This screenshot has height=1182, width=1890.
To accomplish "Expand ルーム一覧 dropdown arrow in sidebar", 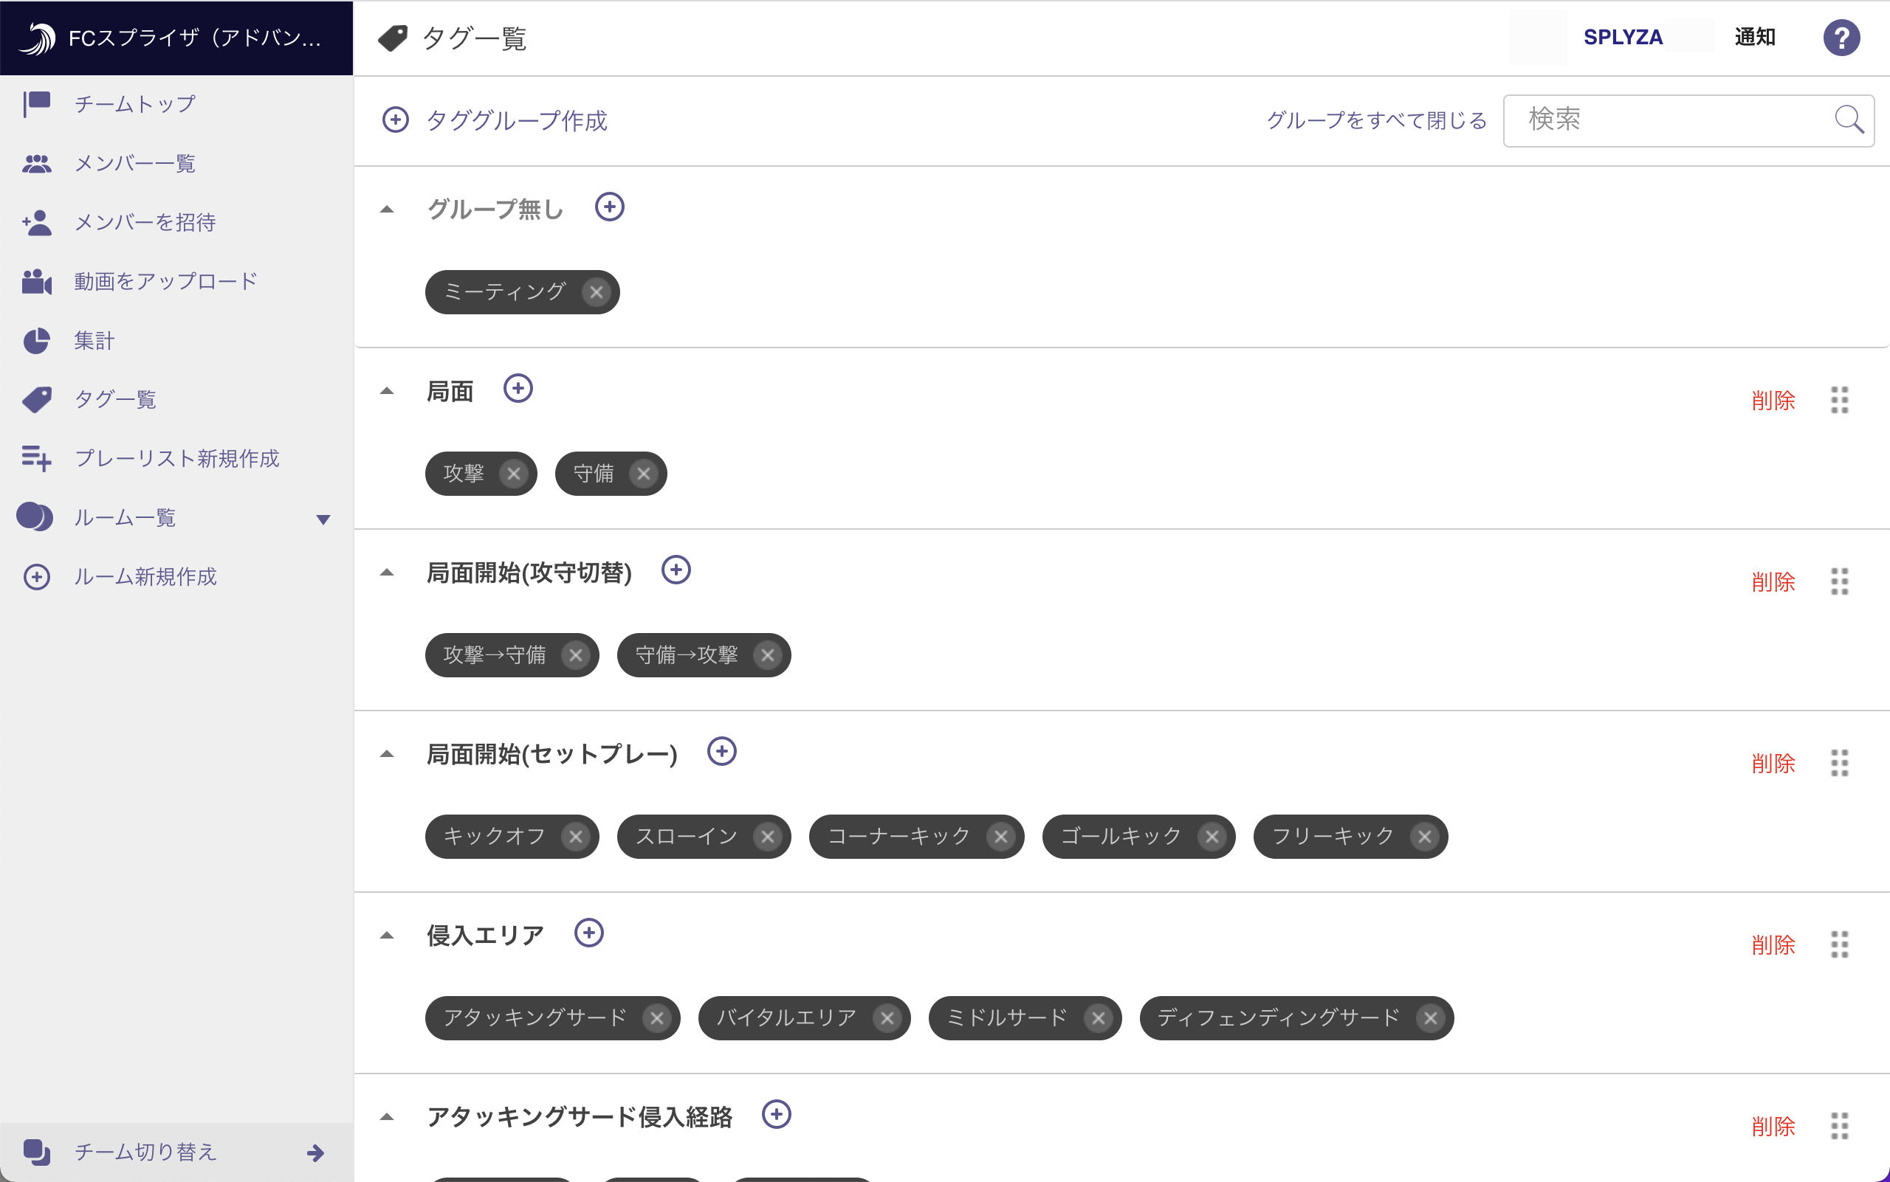I will click(x=323, y=519).
